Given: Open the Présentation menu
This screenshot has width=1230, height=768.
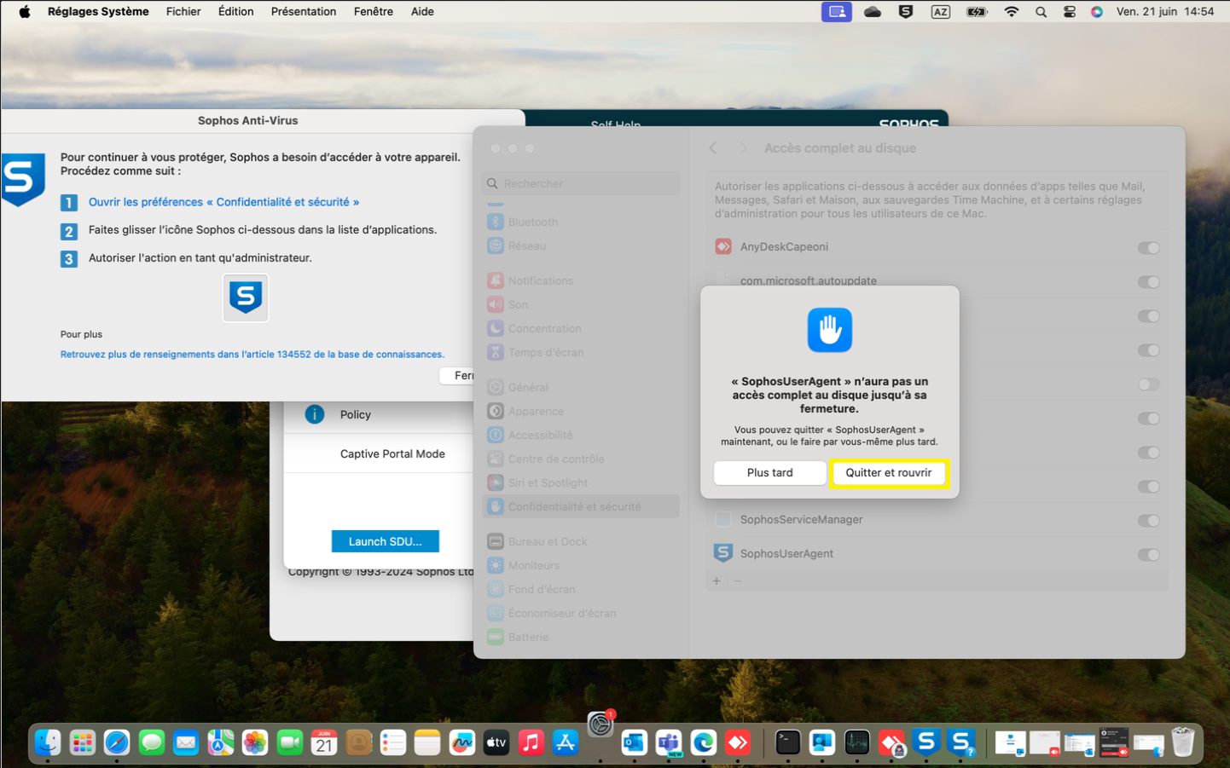Looking at the screenshot, I should pyautogui.click(x=304, y=12).
